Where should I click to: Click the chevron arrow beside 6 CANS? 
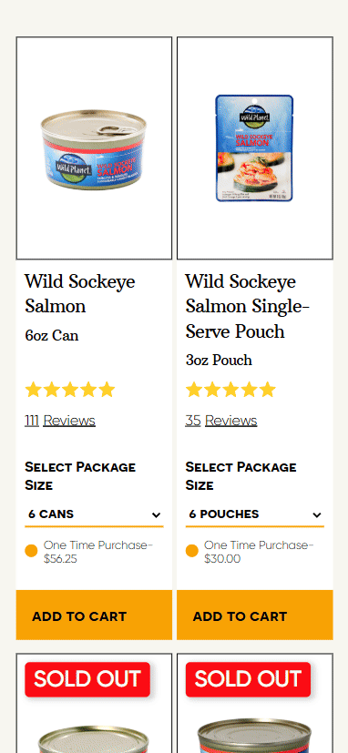[x=156, y=515]
